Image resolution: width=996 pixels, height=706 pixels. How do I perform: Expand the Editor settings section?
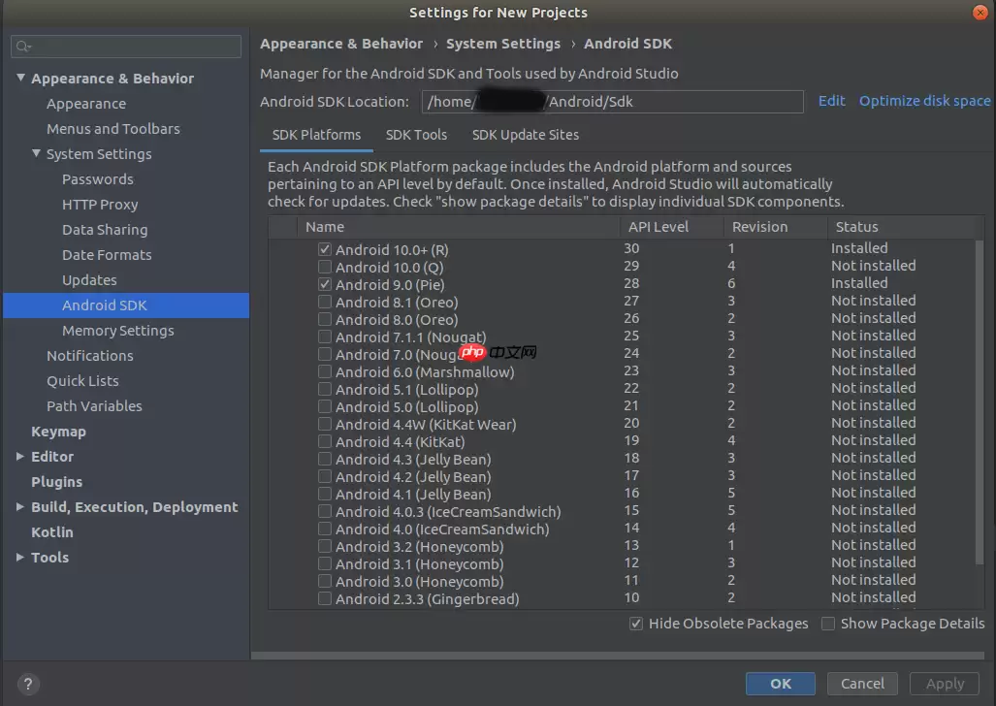(20, 457)
